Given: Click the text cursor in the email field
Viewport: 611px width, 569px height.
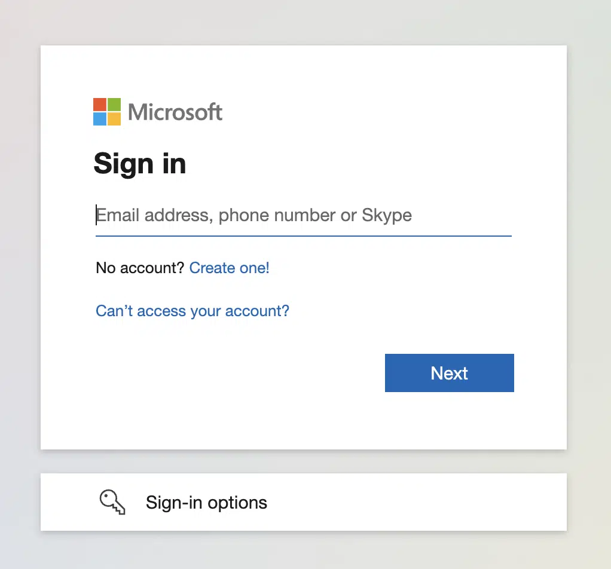Looking at the screenshot, I should click(96, 215).
